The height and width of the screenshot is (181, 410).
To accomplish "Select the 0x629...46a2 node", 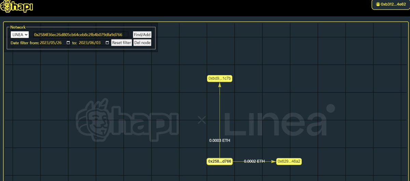I will pyautogui.click(x=289, y=161).
